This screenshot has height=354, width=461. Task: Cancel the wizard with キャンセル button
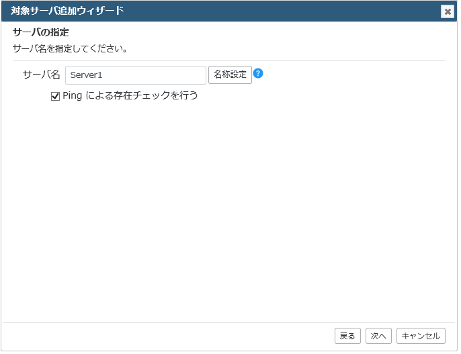(421, 336)
